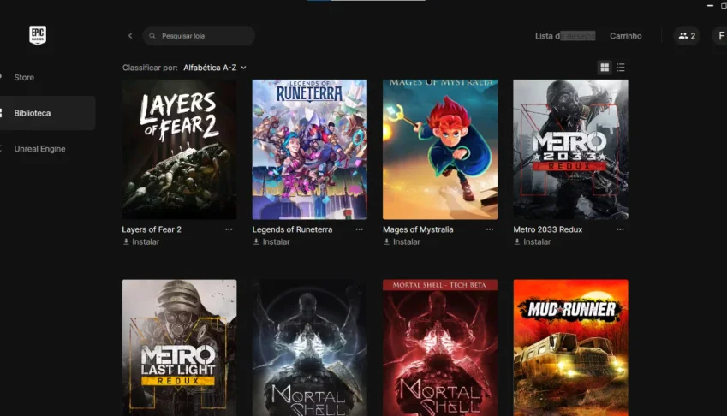Open Mortal Shell Tech Beta cover
Image resolution: width=727 pixels, height=416 pixels.
coord(440,348)
